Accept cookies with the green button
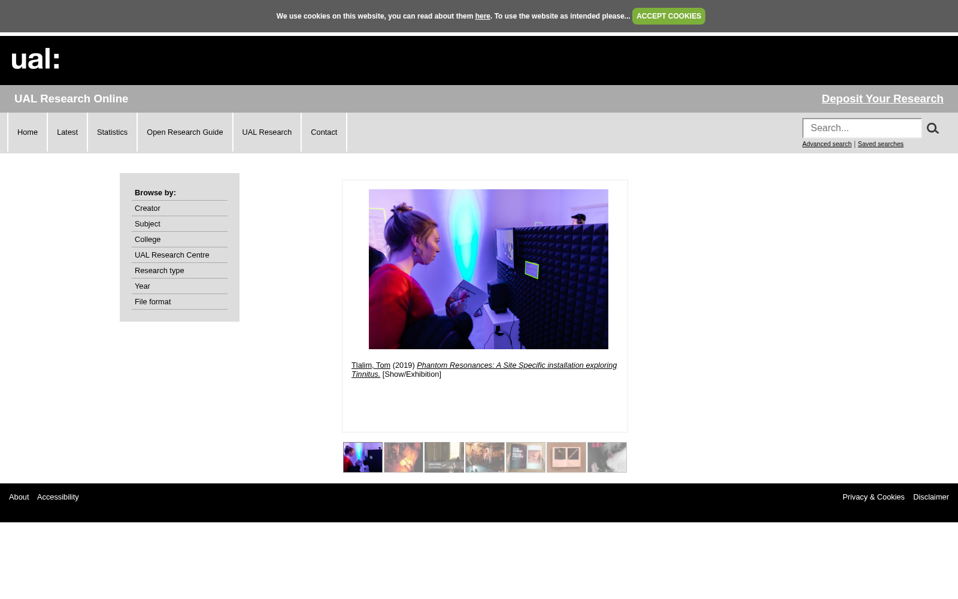Viewport: 958px width, 599px height. [668, 16]
